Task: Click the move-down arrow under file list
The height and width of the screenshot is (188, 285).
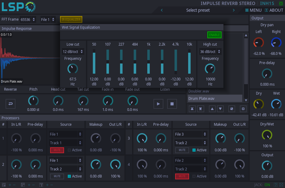Action: [x=220, y=108]
